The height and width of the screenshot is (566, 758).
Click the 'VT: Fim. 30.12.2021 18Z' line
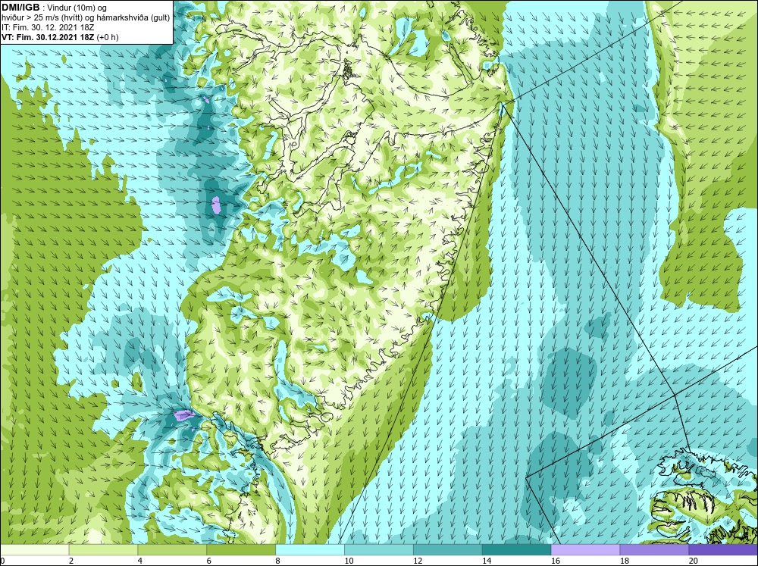(48, 36)
